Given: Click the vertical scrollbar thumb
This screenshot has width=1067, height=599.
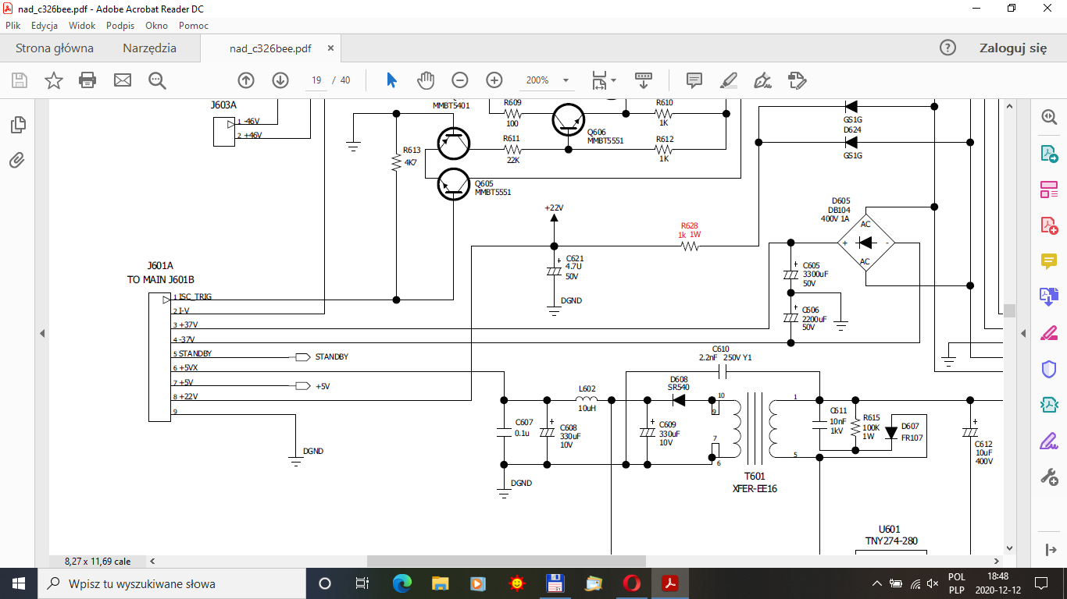Looking at the screenshot, I should point(1009,311).
